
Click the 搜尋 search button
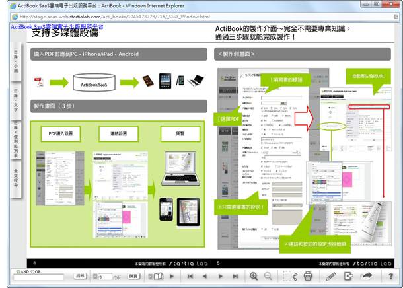(80, 276)
